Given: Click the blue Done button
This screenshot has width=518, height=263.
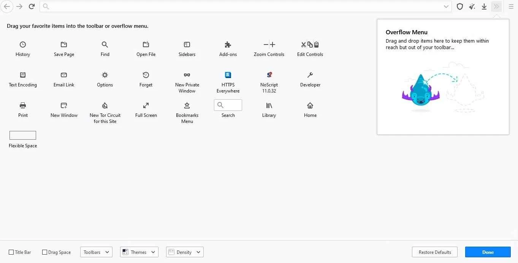Looking at the screenshot, I should [x=488, y=252].
